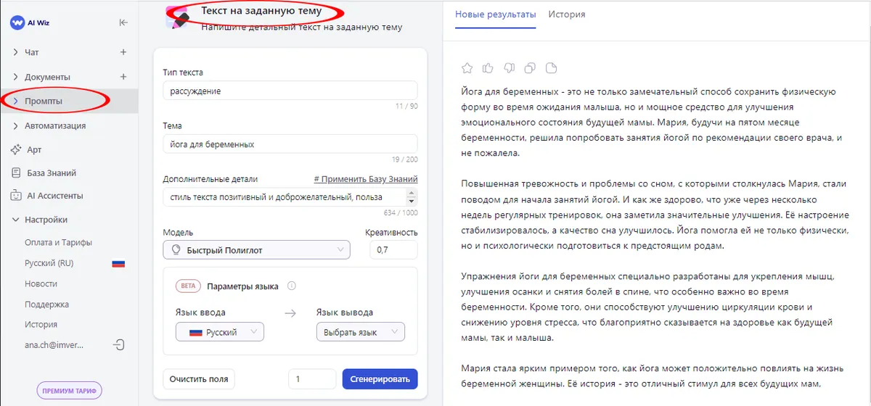Dislike the result with thumbs-down icon

510,68
